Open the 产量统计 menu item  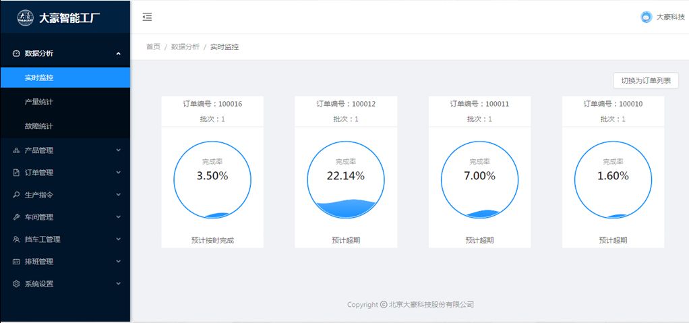coord(39,102)
